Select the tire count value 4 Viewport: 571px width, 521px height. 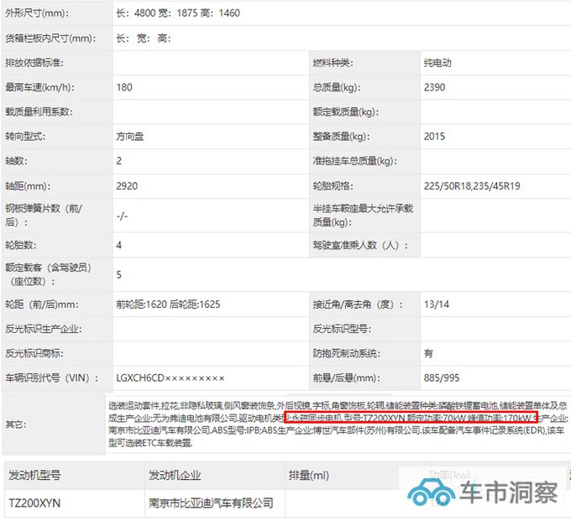pyautogui.click(x=119, y=245)
